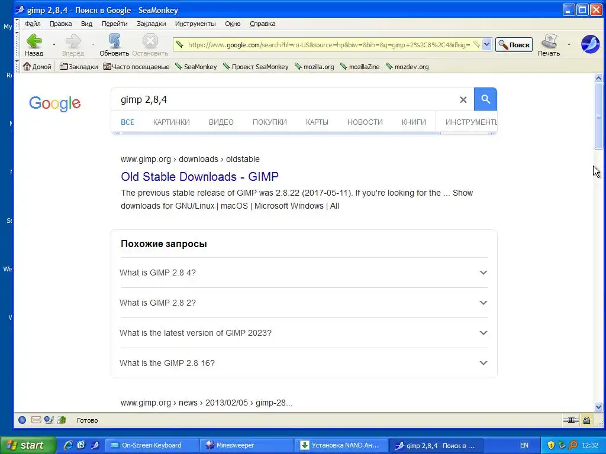
Task: Switch to КАРТИНКИ results tab
Action: coord(171,122)
